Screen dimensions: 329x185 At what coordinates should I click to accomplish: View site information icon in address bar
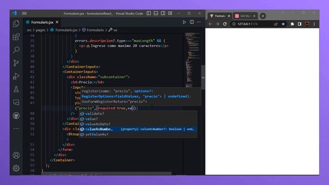[234, 24]
